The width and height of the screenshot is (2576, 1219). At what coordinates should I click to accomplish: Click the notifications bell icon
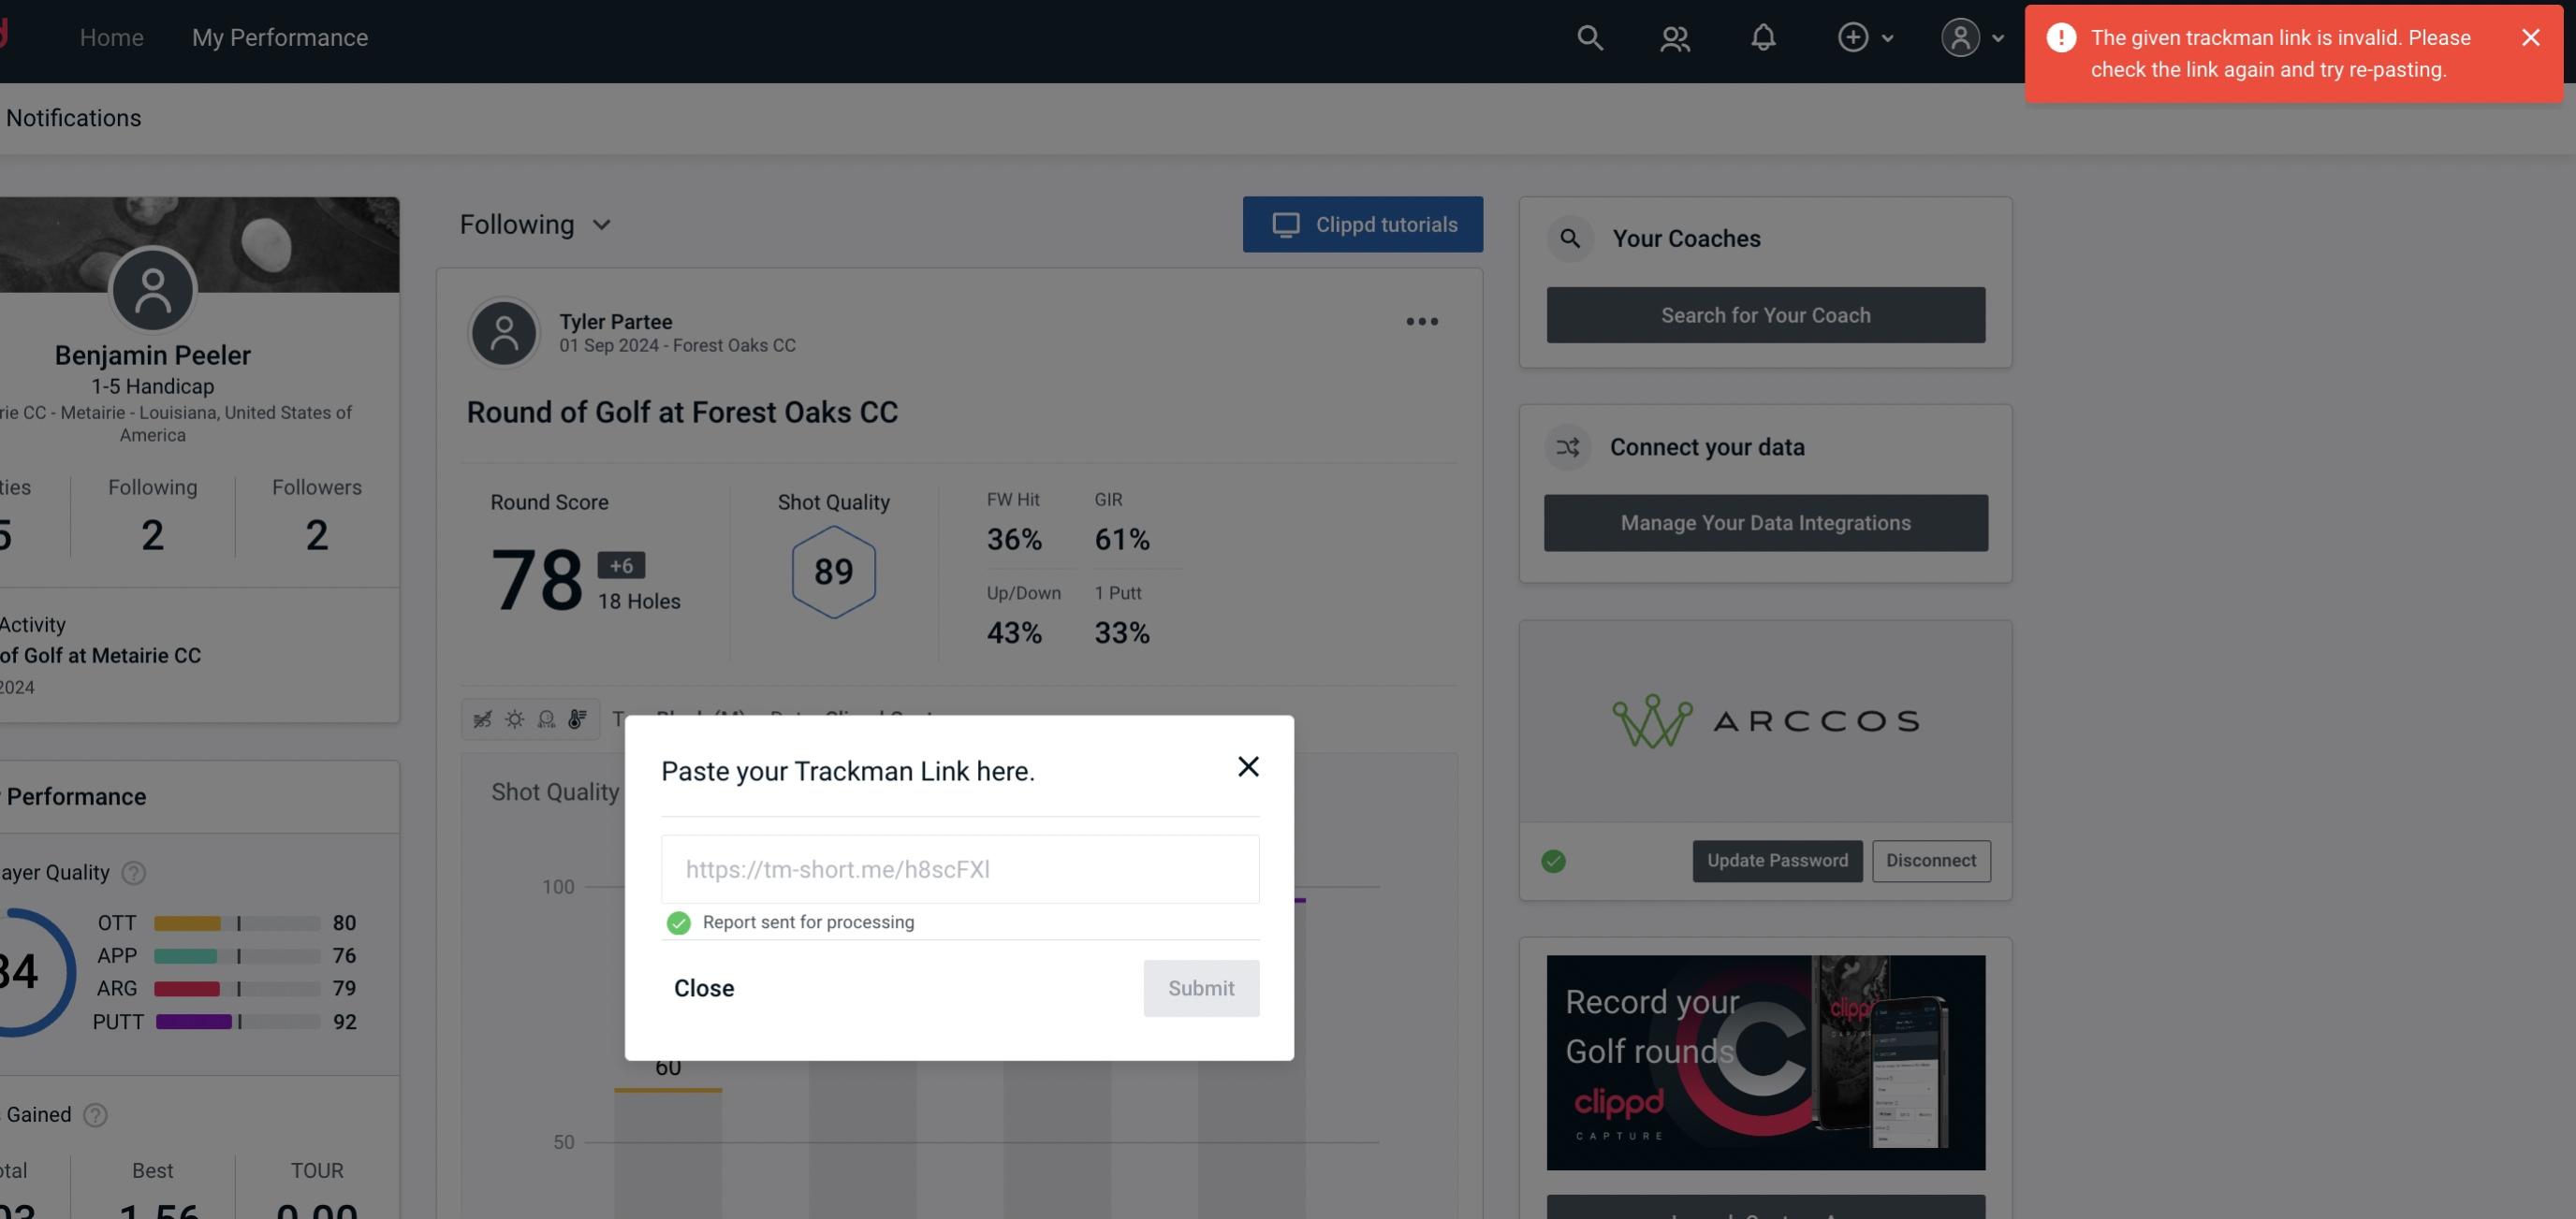pyautogui.click(x=1764, y=36)
